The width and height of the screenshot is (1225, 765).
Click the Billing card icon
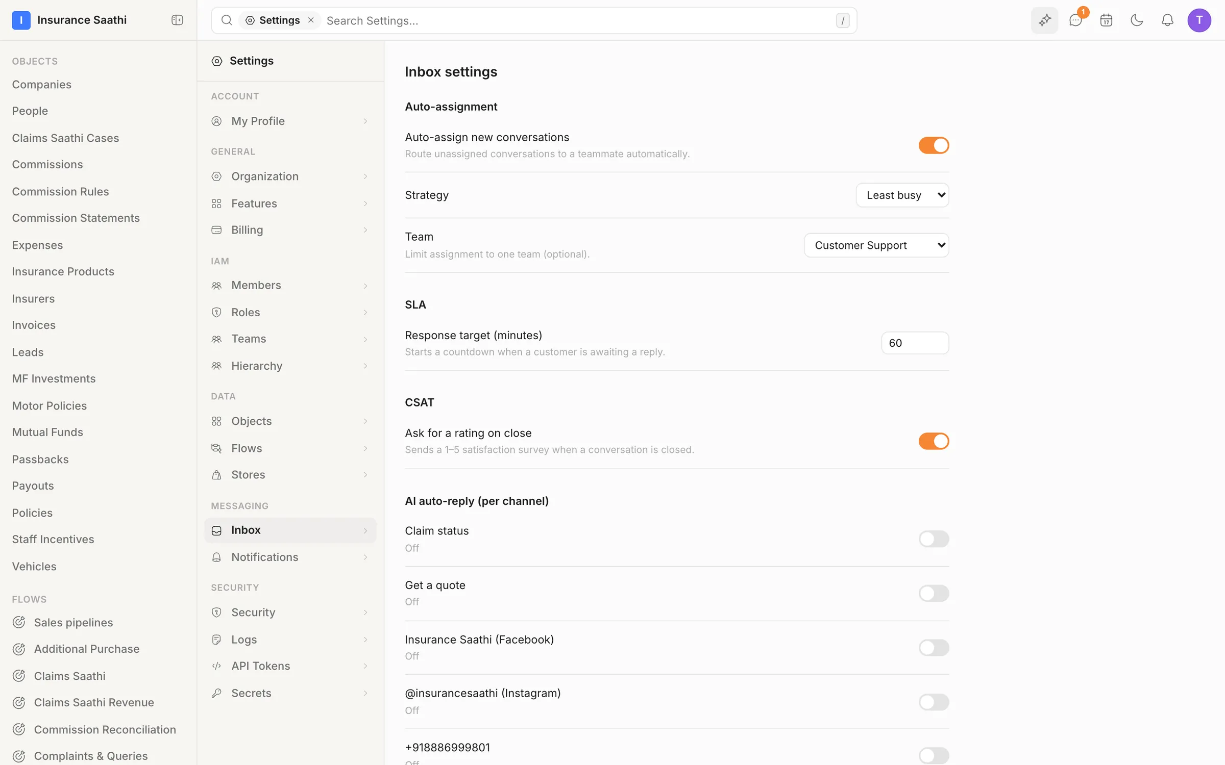pos(216,230)
